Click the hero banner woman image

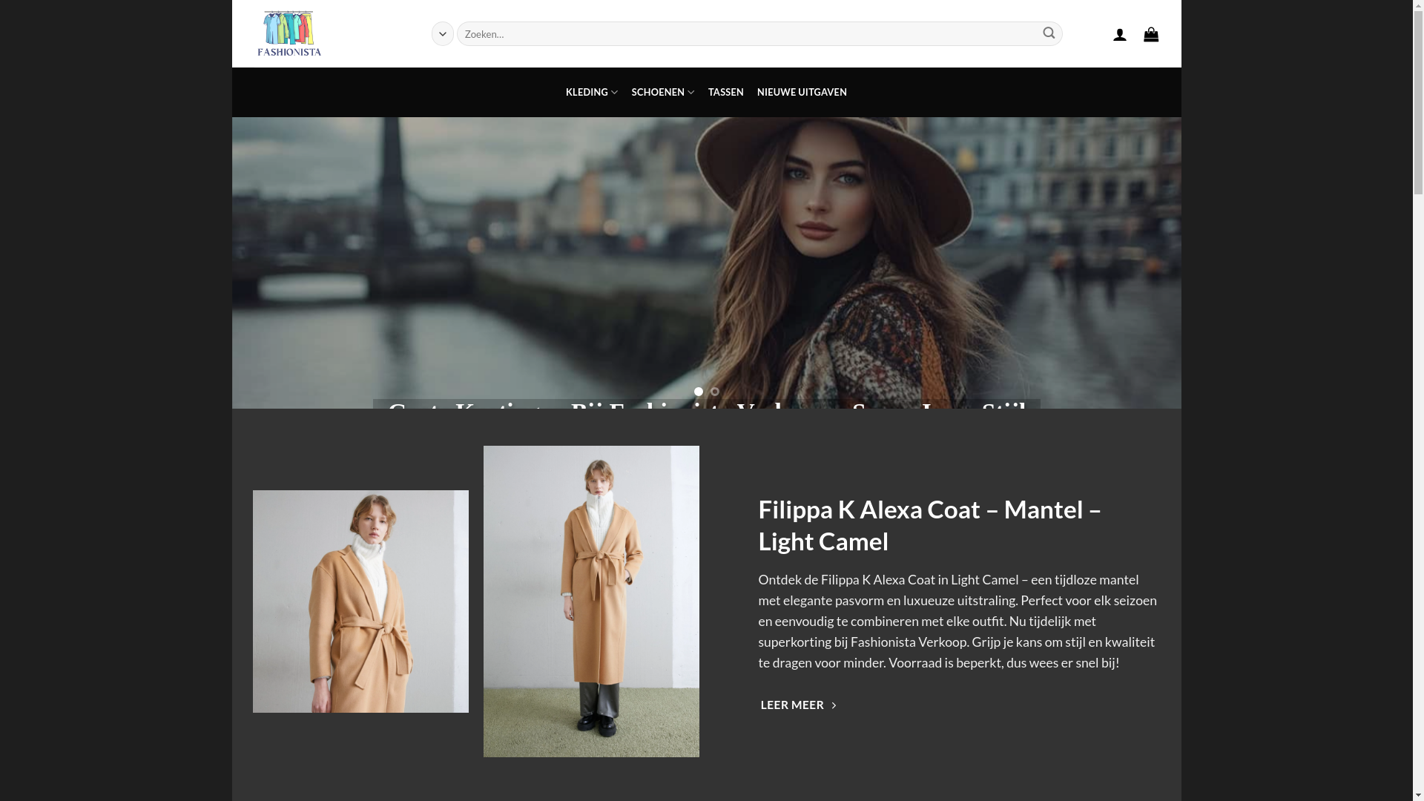tap(706, 263)
